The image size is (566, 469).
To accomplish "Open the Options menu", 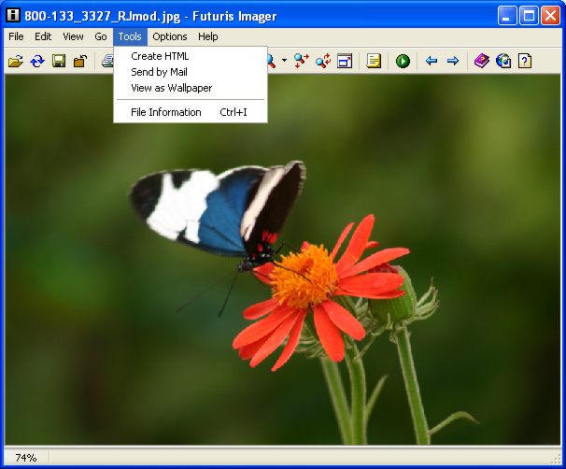I will pyautogui.click(x=170, y=36).
